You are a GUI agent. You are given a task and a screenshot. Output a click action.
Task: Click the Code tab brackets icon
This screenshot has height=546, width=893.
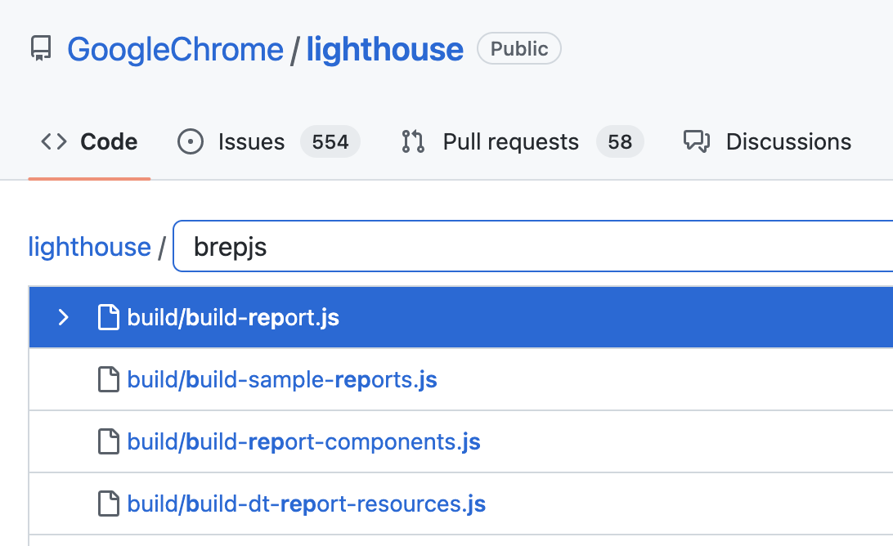click(54, 141)
